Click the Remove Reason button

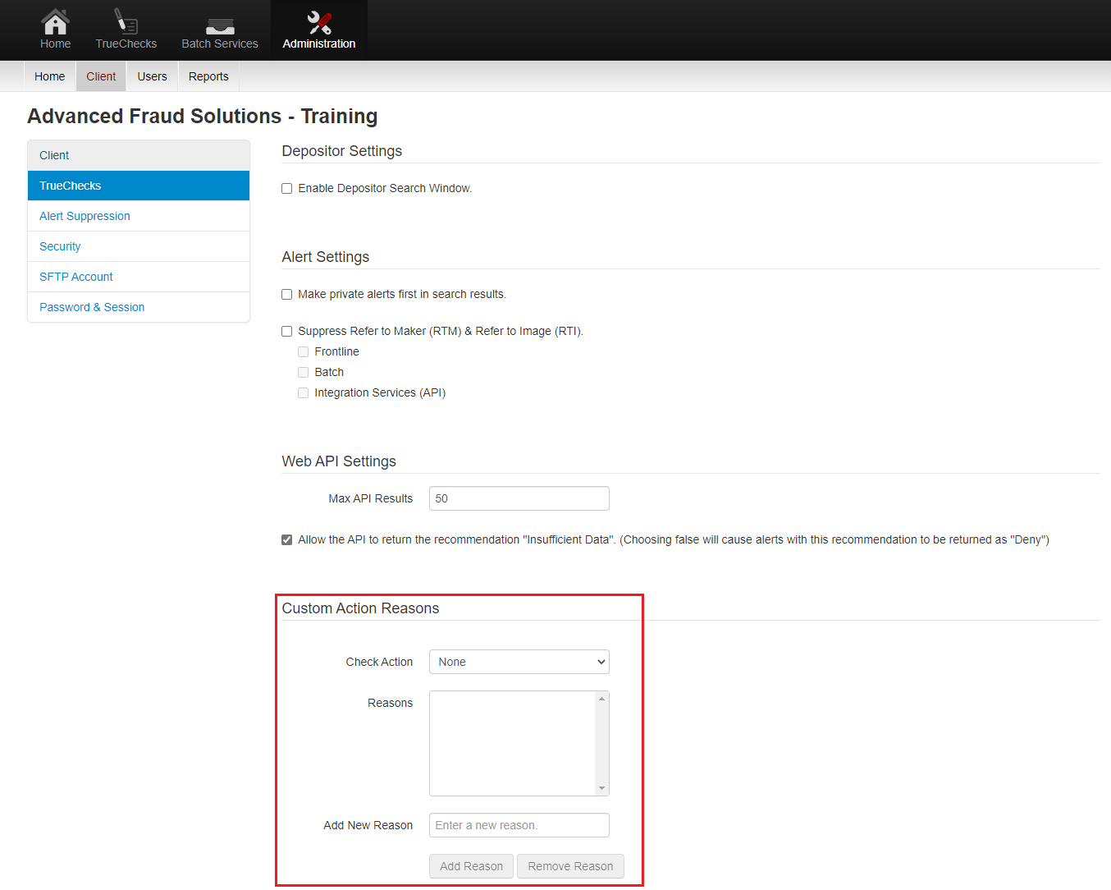pos(571,866)
